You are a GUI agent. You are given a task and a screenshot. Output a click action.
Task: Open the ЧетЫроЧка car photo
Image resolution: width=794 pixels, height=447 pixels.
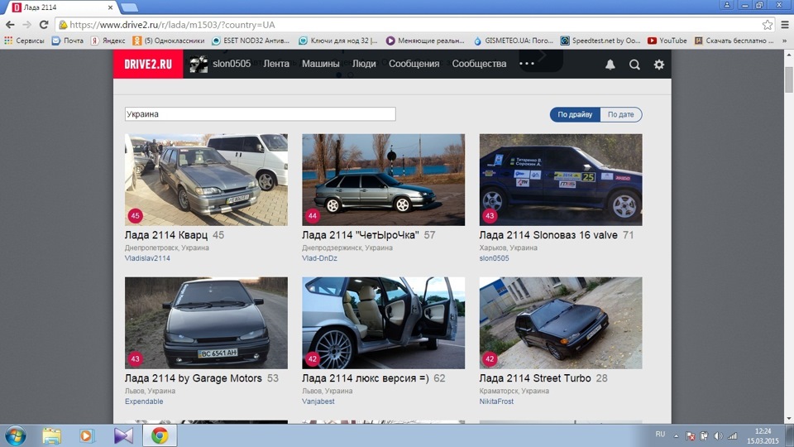point(383,180)
